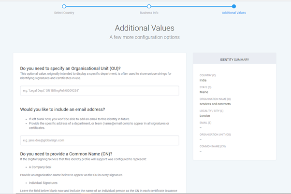Image resolution: width=291 pixels, height=194 pixels.
Task: Select the India country value in summary
Action: coord(204,80)
